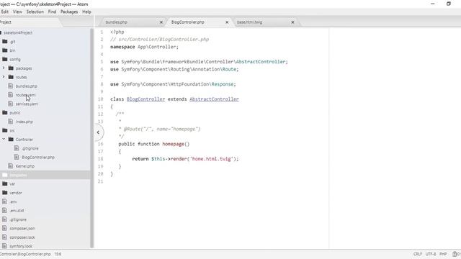Viewport: 461px width, 259px height.
Task: Click the src folder icon
Action: pyautogui.click(x=5, y=130)
